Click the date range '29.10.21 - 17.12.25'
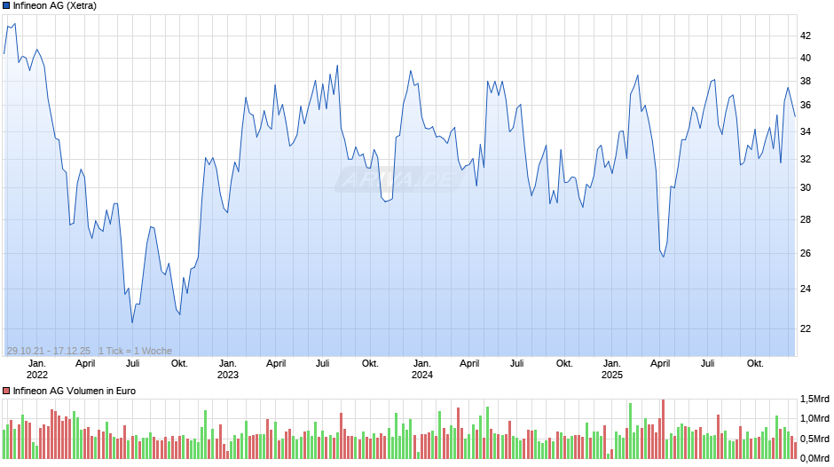Image resolution: width=834 pixels, height=467 pixels. click(49, 351)
